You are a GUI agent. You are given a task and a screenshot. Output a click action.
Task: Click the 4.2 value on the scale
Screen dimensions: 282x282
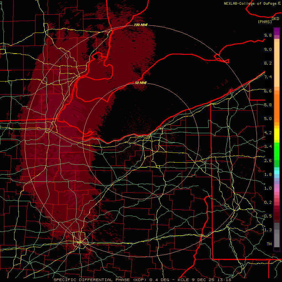[x=268, y=133]
